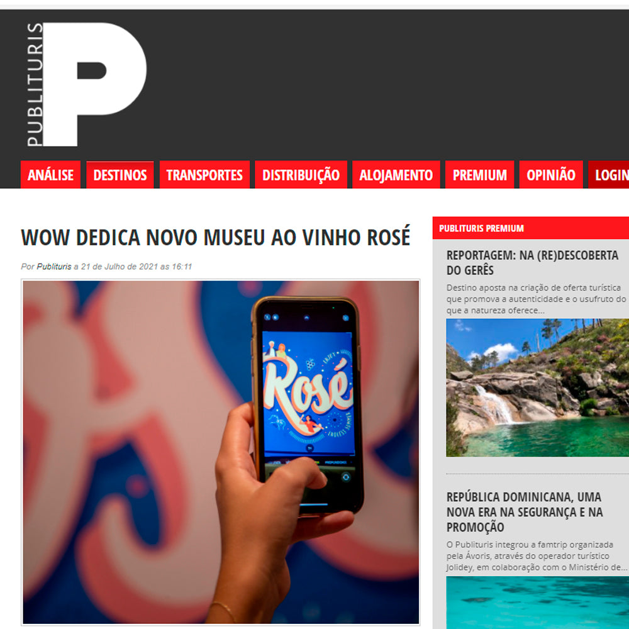Click the Publituris P logo
The width and height of the screenshot is (629, 629).
pos(86,85)
